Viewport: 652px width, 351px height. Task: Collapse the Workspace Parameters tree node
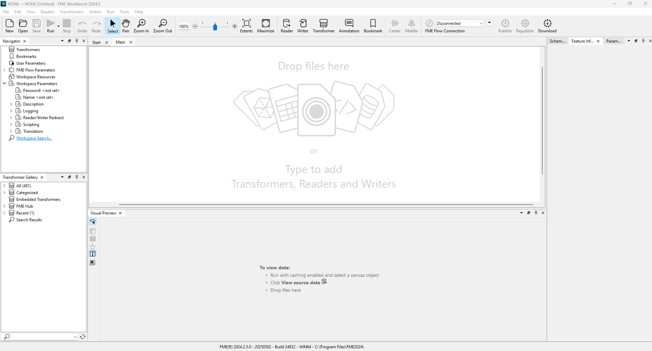[4, 83]
